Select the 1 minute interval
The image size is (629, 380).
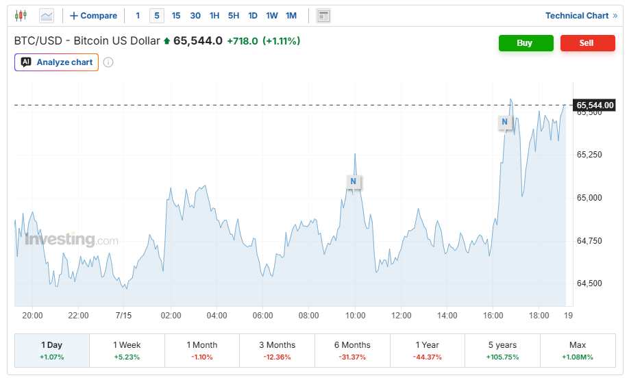(x=138, y=16)
